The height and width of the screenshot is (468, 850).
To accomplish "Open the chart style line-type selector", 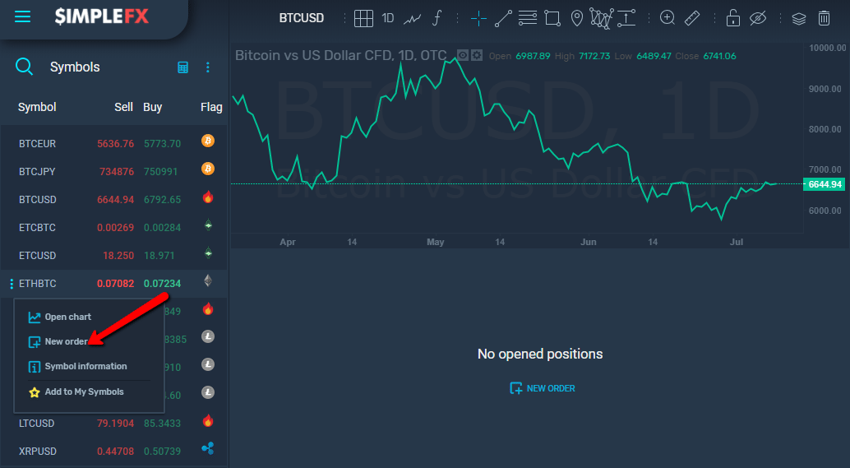I will point(413,17).
